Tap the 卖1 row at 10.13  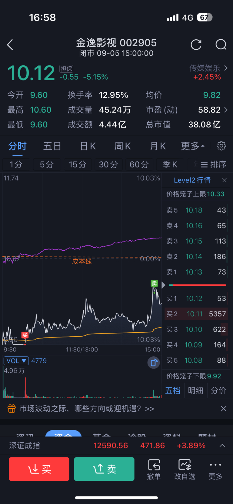(x=196, y=272)
